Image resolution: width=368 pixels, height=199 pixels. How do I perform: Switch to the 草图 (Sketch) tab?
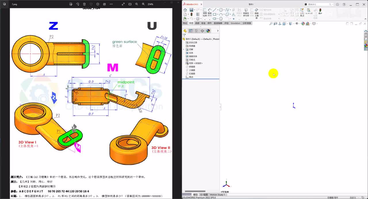point(191,23)
